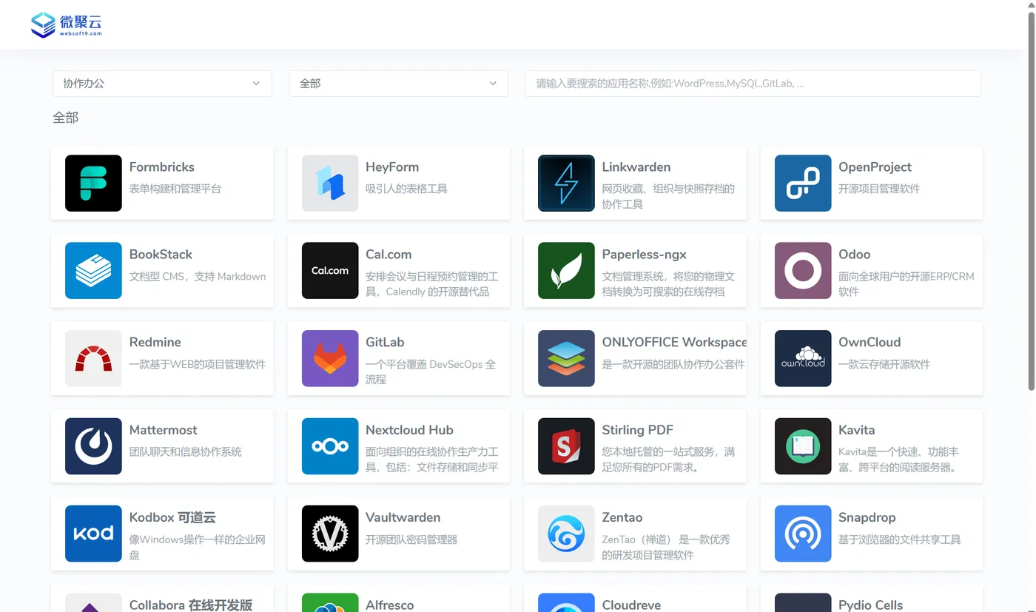Image resolution: width=1036 pixels, height=612 pixels.
Task: Open the Linkwarden title link
Action: [x=636, y=167]
